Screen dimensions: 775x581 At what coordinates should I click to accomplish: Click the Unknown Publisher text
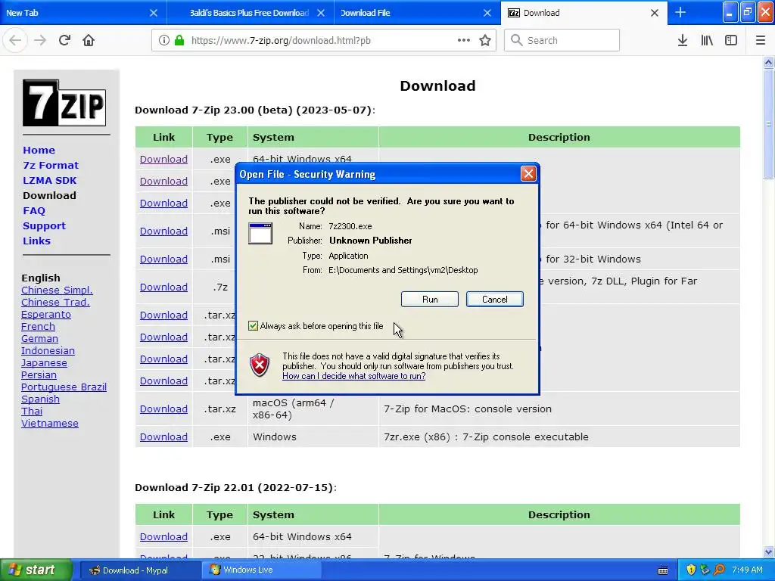tap(371, 241)
